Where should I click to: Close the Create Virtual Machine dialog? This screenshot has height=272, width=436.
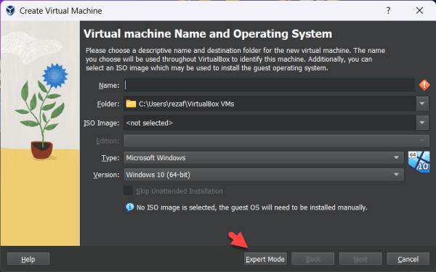coord(419,11)
